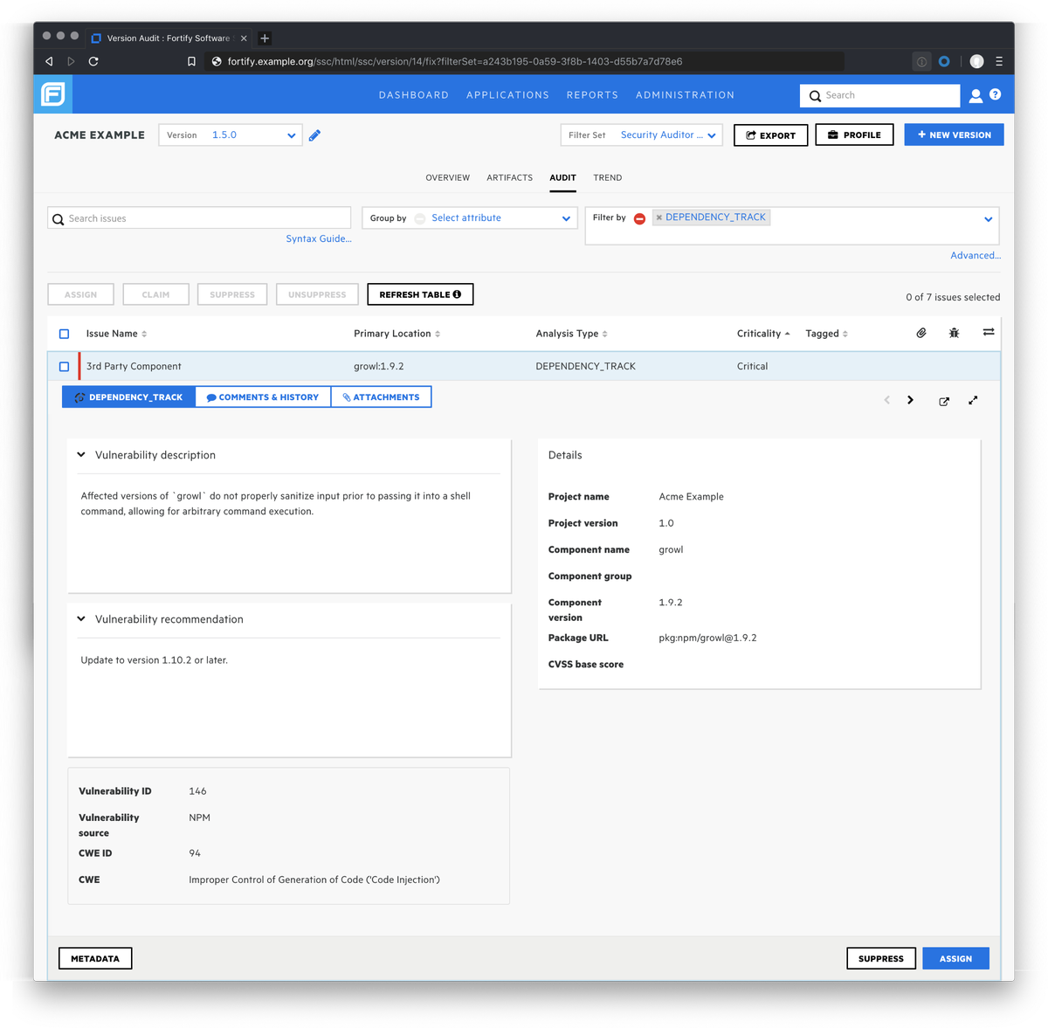Image resolution: width=1048 pixels, height=1028 pixels.
Task: Click the column settings arrows icon
Action: (x=989, y=332)
